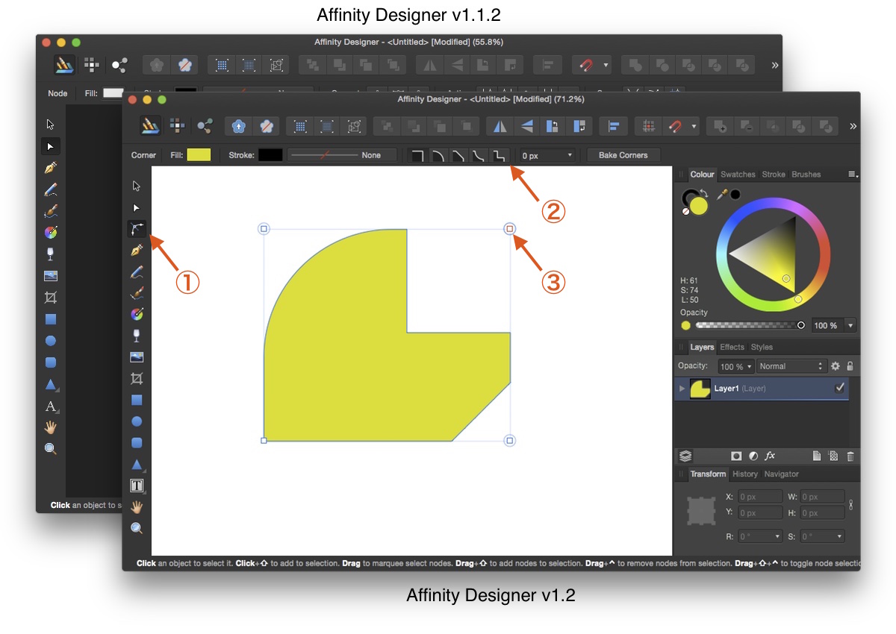Screen dimensions: 896x634
Task: Select the Pen tool in front window
Action: [x=137, y=250]
